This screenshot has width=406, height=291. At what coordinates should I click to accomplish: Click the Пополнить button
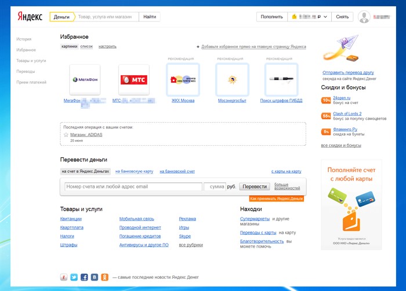[x=271, y=17]
